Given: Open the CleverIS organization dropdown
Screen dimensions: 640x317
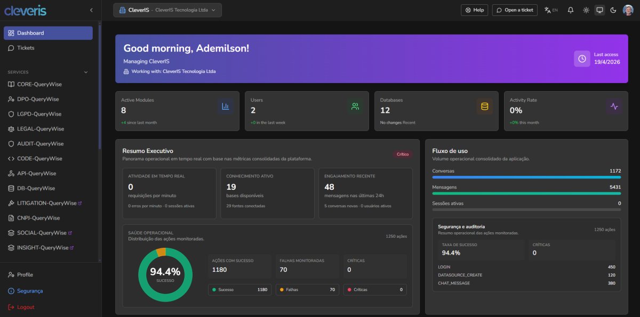Looking at the screenshot, I should 167,10.
